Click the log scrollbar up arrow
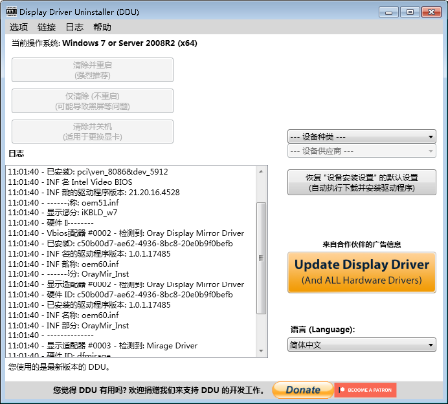Screen dimensions: 448x404 point(262,171)
